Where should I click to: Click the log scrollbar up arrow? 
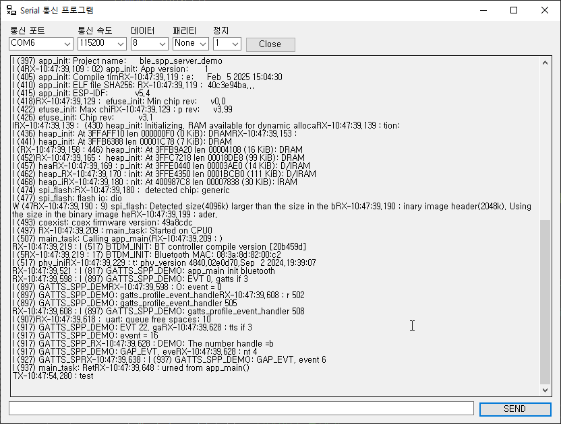coord(545,63)
